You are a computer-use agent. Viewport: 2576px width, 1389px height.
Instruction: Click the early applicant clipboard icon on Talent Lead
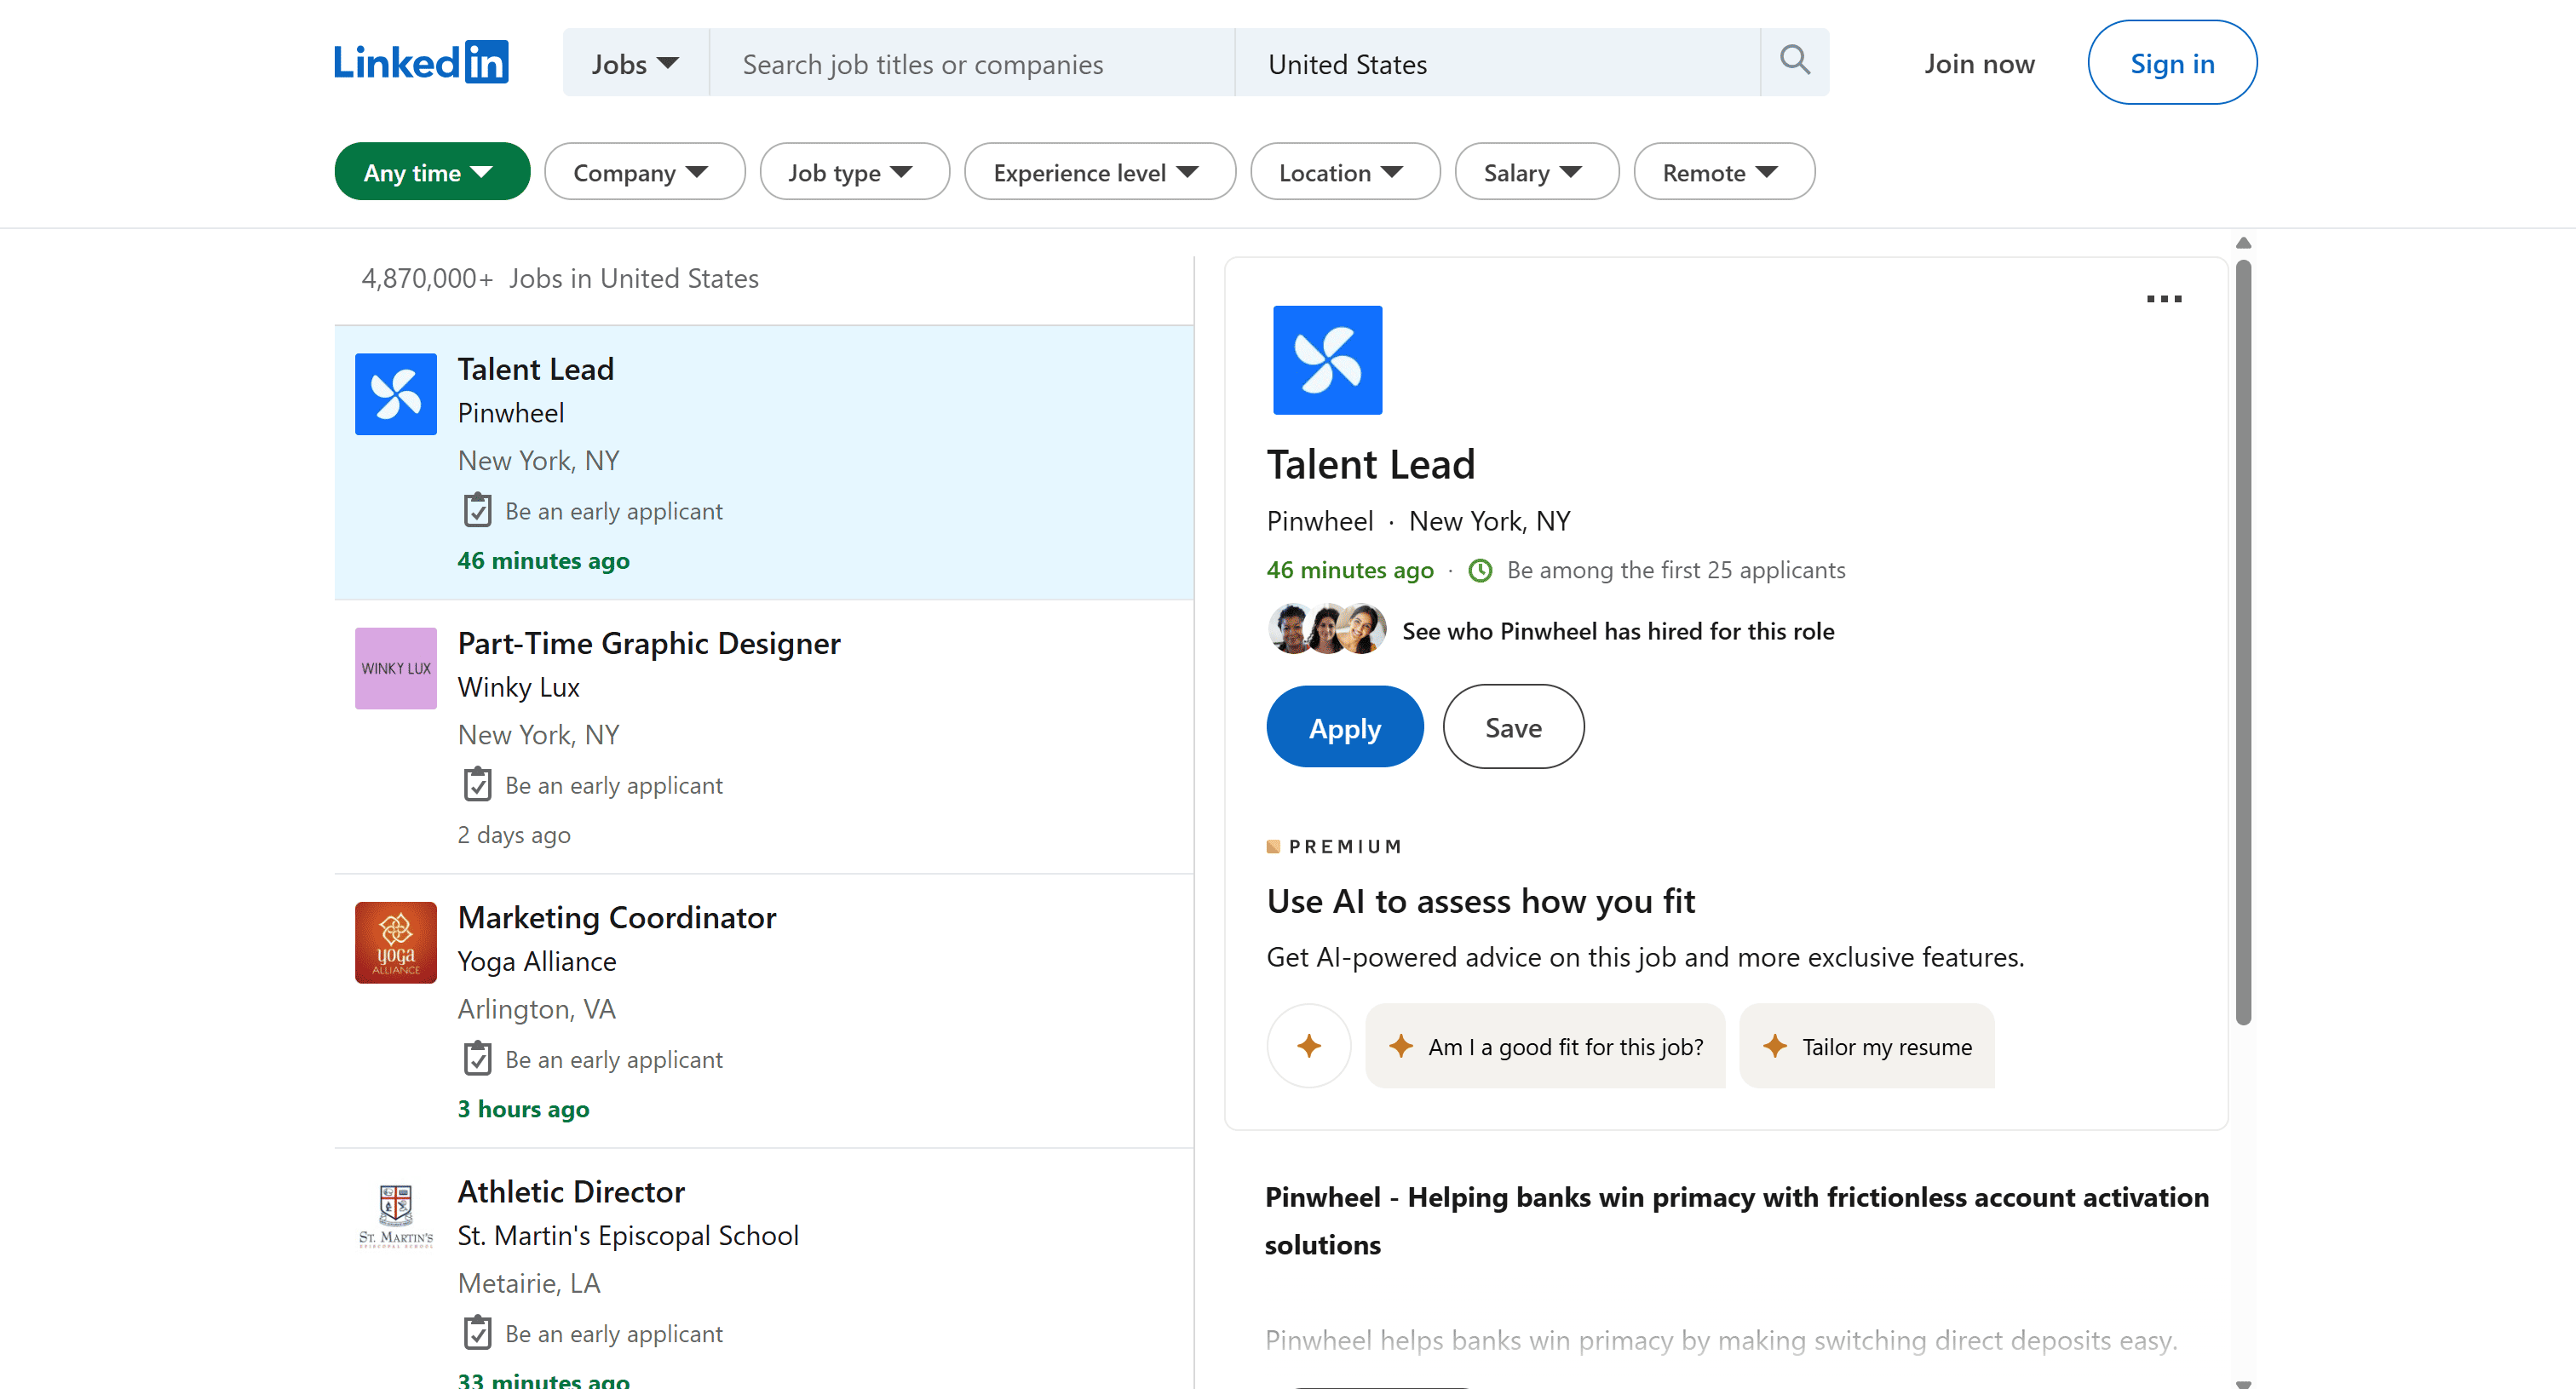coord(477,509)
